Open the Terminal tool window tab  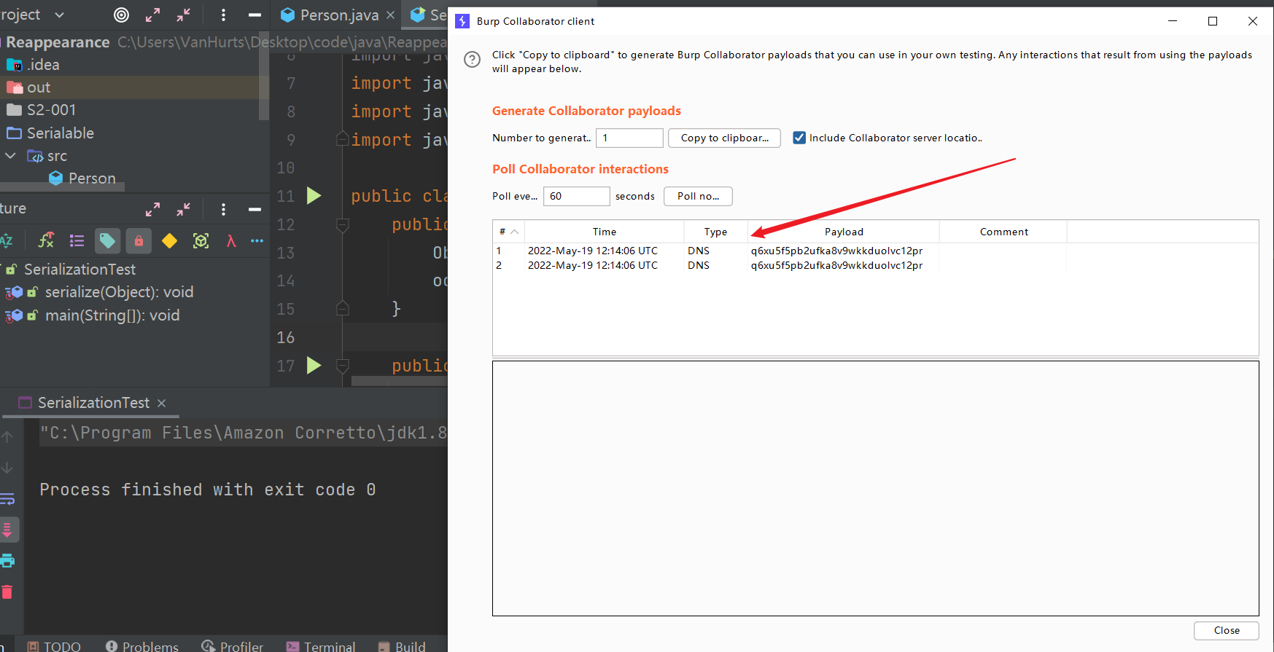pos(321,646)
